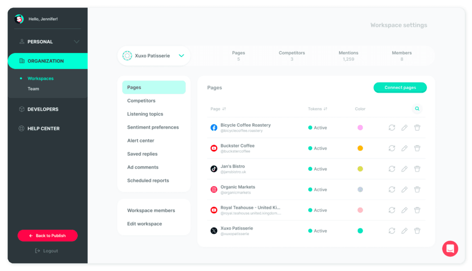Viewport: 472px width, 271px height.
Task: Edit the Buckster Coffee page
Action: click(404, 148)
